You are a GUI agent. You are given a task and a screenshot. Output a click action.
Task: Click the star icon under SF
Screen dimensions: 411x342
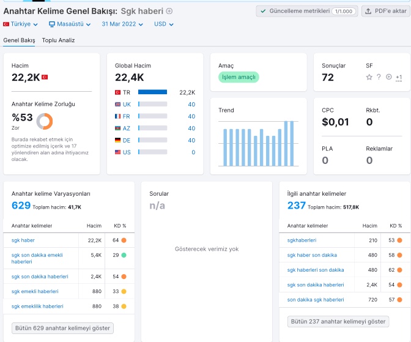pyautogui.click(x=369, y=77)
